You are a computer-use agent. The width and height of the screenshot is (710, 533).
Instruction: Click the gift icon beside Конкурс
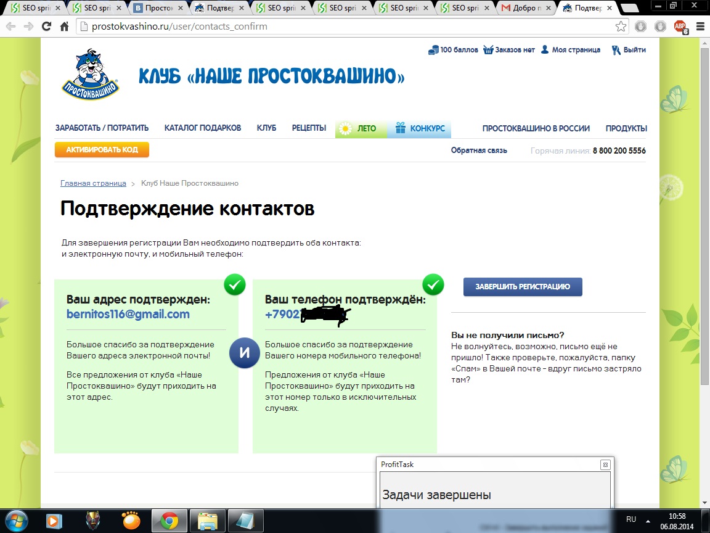[400, 128]
